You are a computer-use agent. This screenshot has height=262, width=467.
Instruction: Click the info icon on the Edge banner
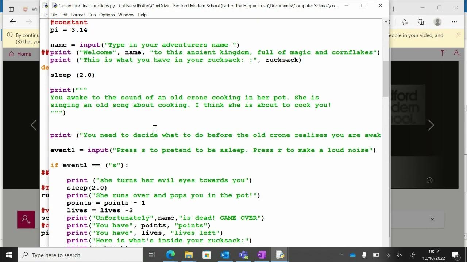pyautogui.click(x=10, y=35)
